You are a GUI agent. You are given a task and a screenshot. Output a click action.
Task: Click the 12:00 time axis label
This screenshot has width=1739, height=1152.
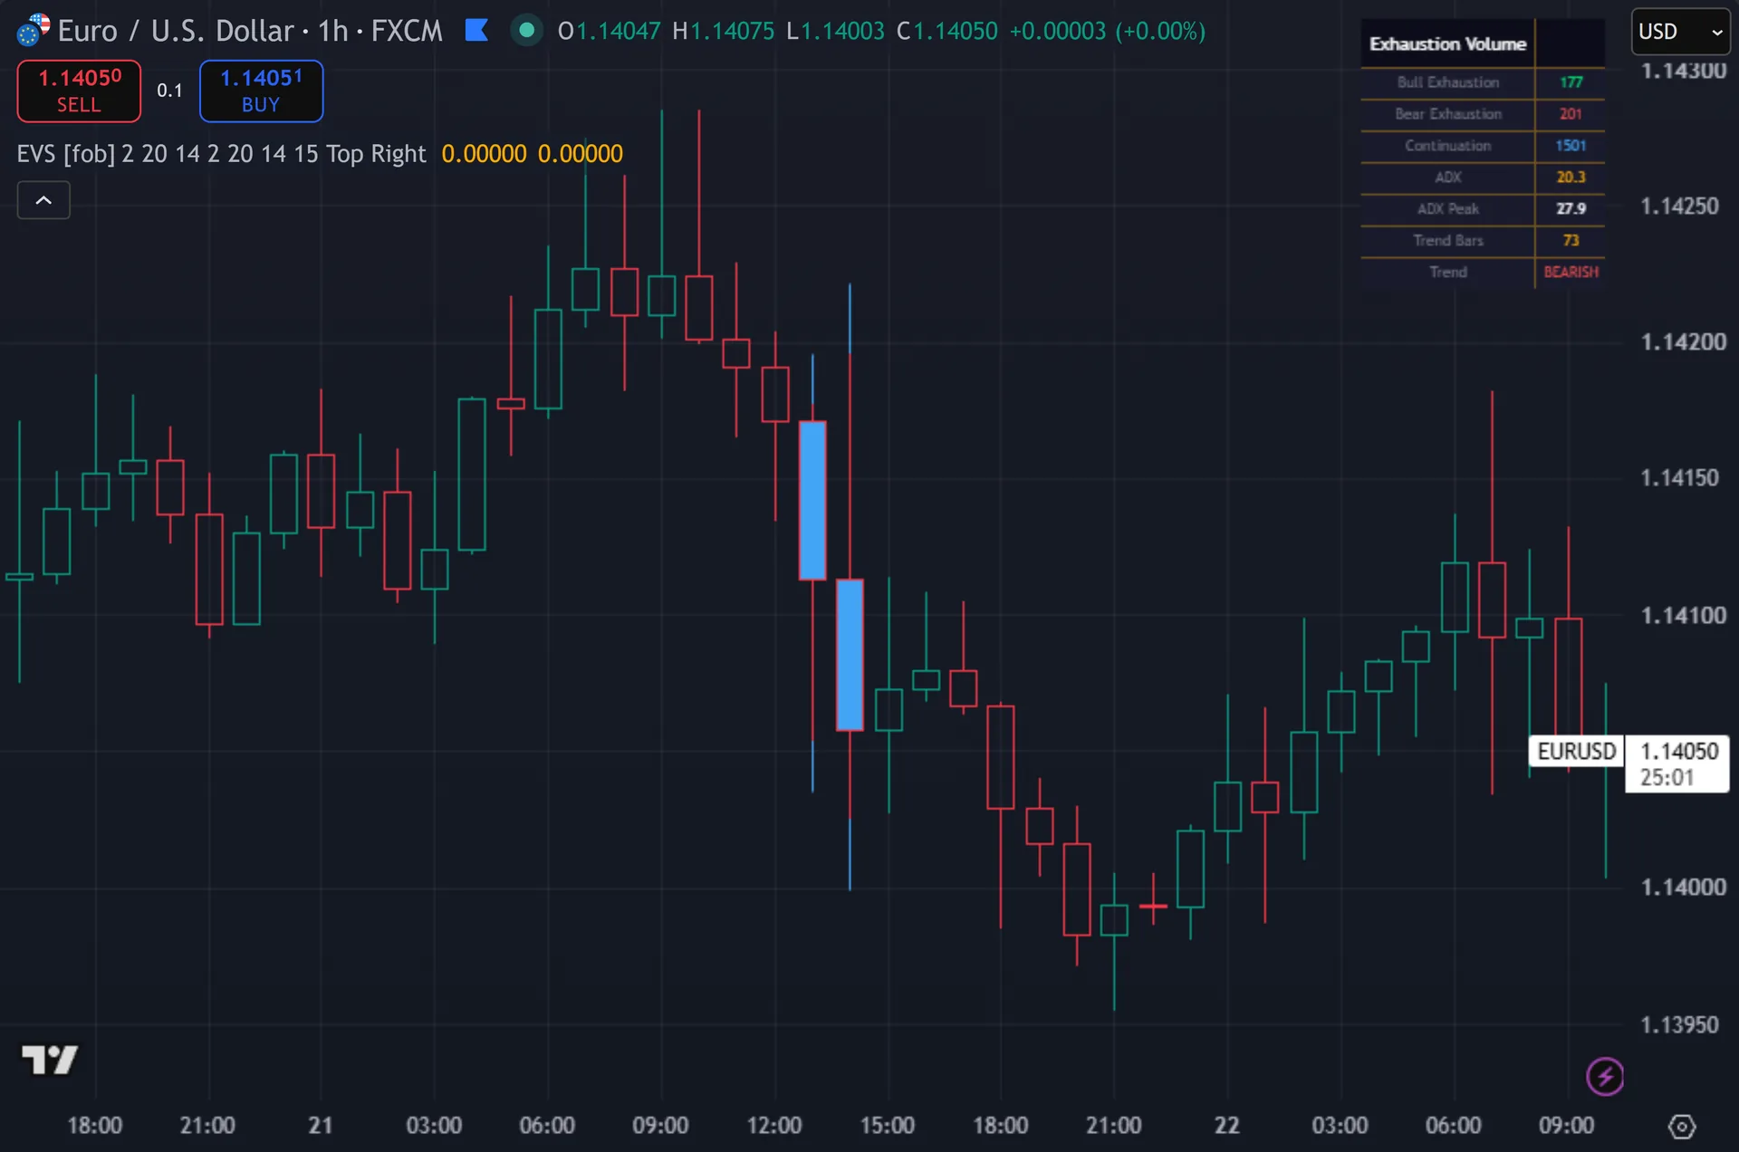[x=774, y=1126]
